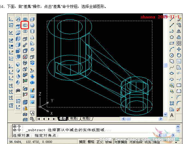This screenshot has width=183, height=144.
Task: Switch to the 布局2 layout tab
Action: tap(86, 119)
